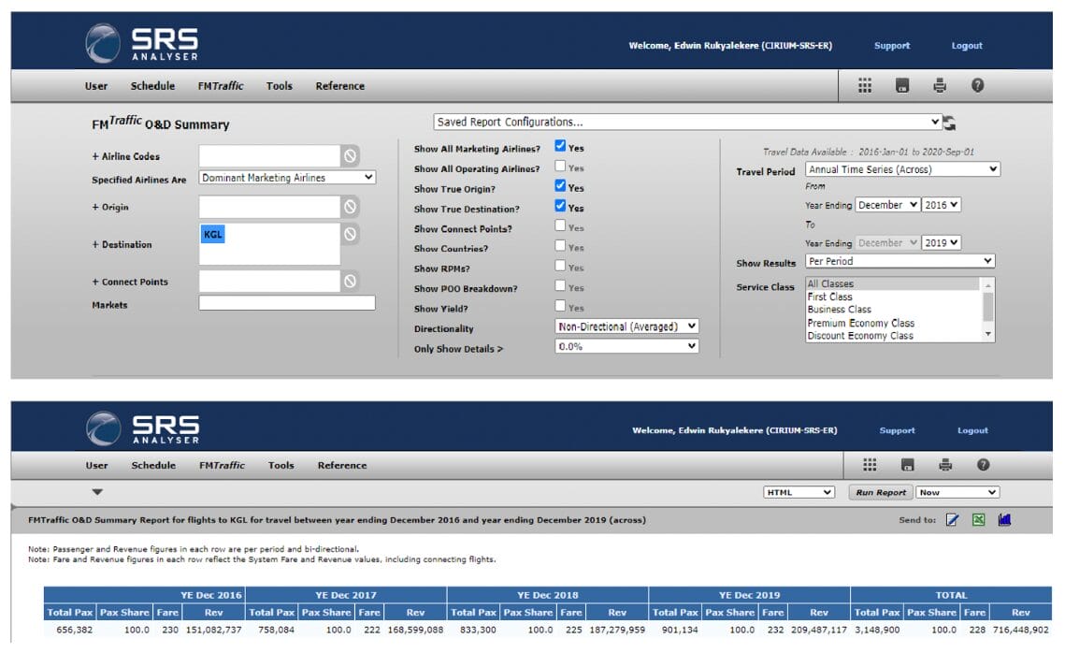This screenshot has width=1065, height=653.
Task: Enable the Show Connect Points checkbox
Action: [560, 226]
